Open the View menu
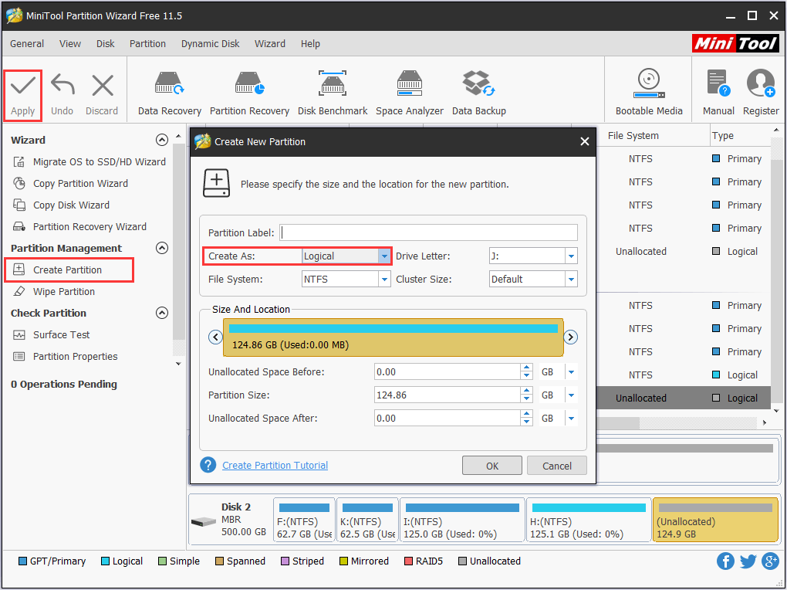787x590 pixels. coord(69,44)
